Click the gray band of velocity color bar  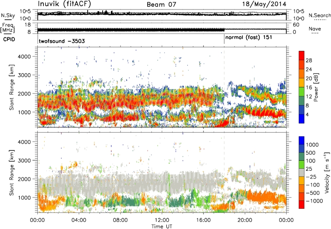point(302,172)
